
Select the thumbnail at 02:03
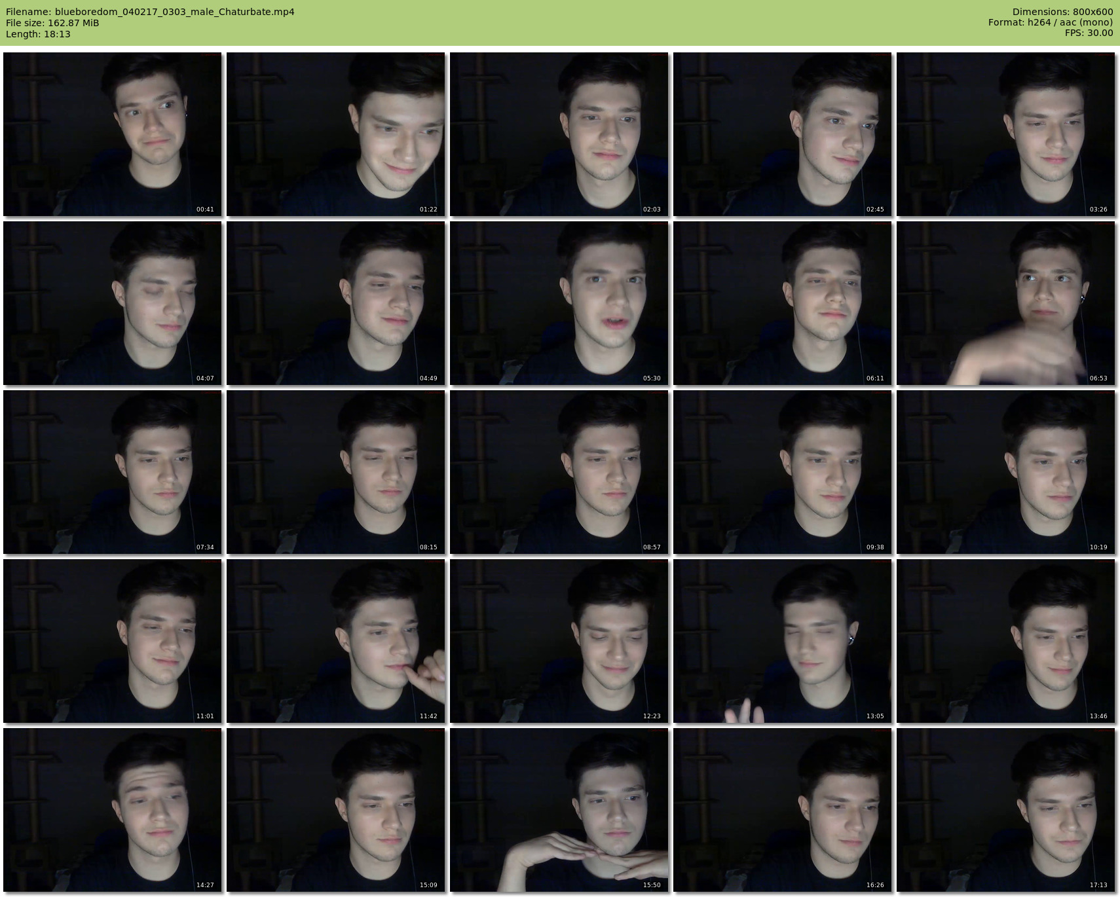(559, 134)
